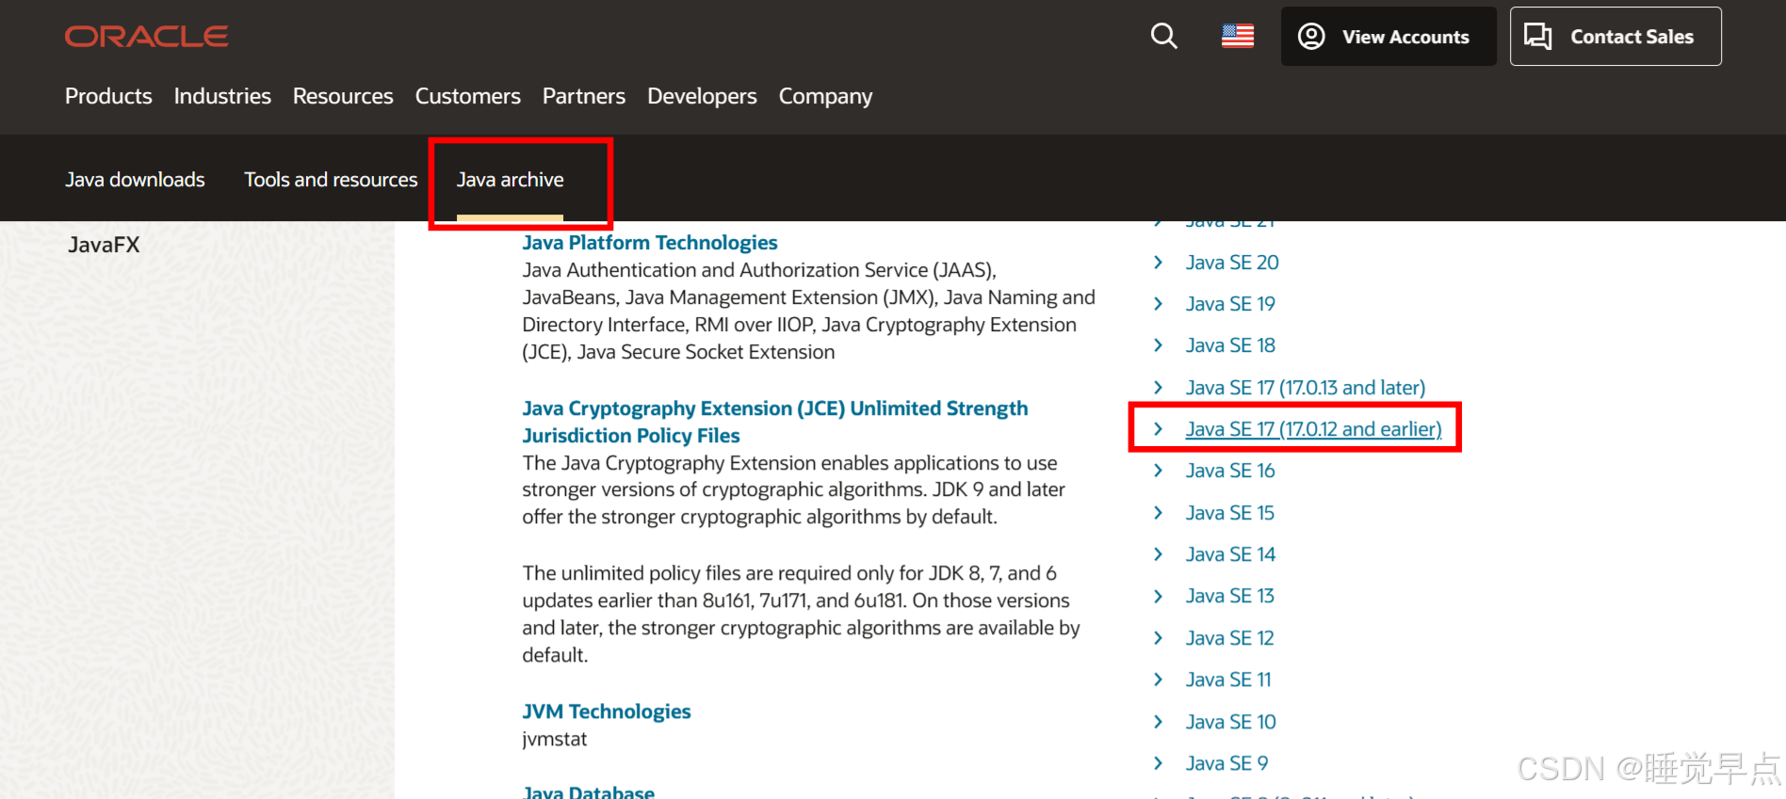Select the Java archive tab
Image resolution: width=1786 pixels, height=799 pixels.
511,180
